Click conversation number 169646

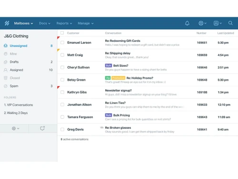coord(202,67)
